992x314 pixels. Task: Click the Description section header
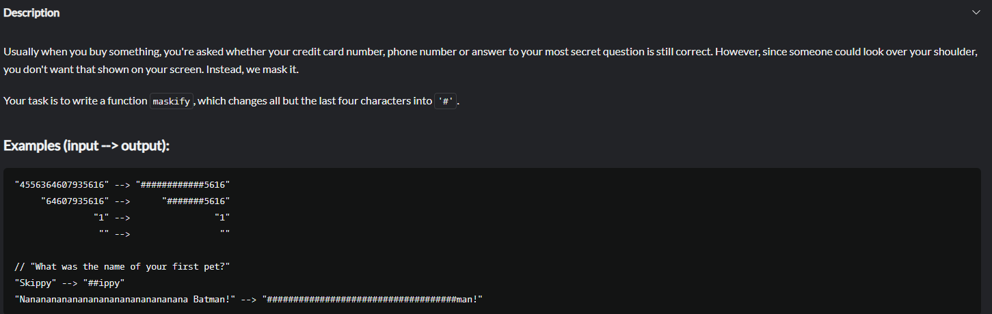click(31, 13)
